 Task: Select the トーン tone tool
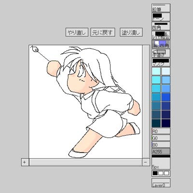click(x=161, y=17)
